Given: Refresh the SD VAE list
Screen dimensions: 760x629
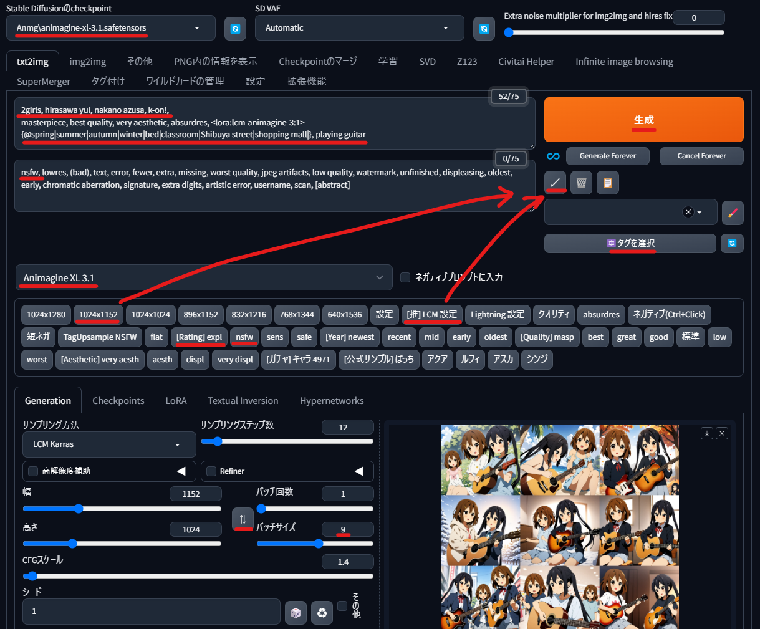Looking at the screenshot, I should click(x=484, y=29).
